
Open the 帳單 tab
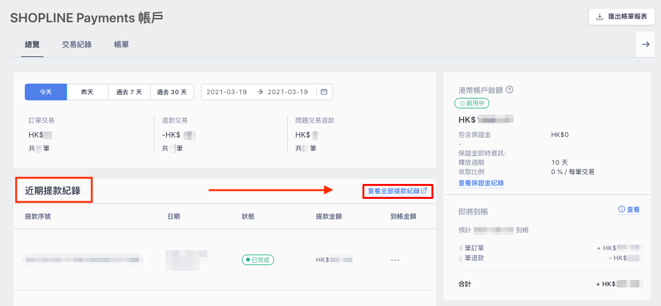coord(122,44)
